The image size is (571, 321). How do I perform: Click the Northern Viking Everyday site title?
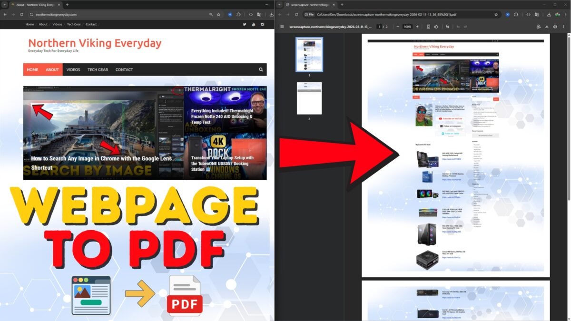[x=95, y=43]
